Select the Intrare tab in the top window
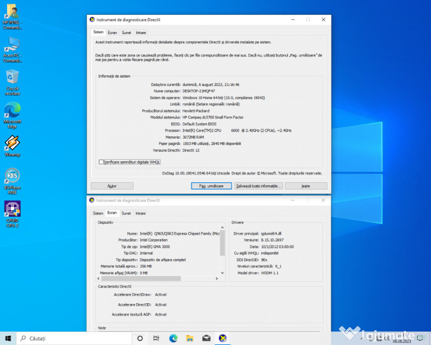The width and height of the screenshot is (431, 345). 141,32
